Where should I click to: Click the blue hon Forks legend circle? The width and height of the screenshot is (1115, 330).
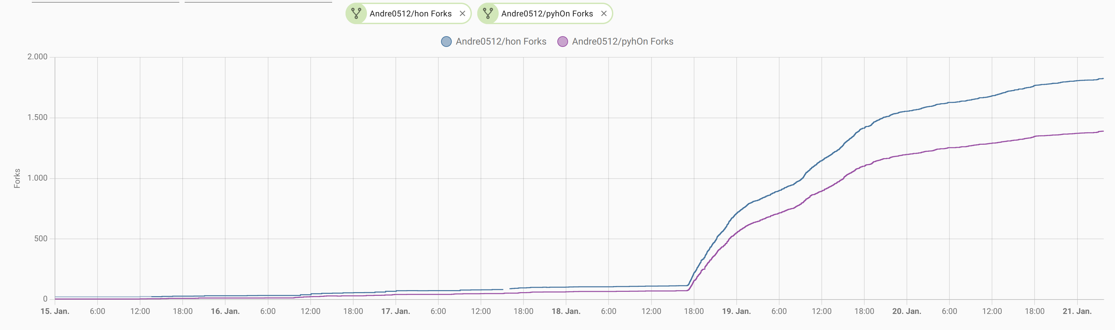[x=446, y=42]
